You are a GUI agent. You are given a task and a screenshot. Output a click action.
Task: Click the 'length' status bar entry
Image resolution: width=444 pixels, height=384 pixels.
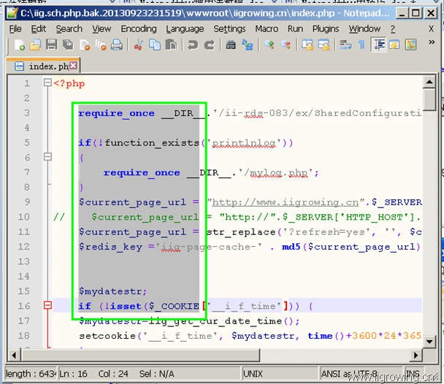(31, 374)
